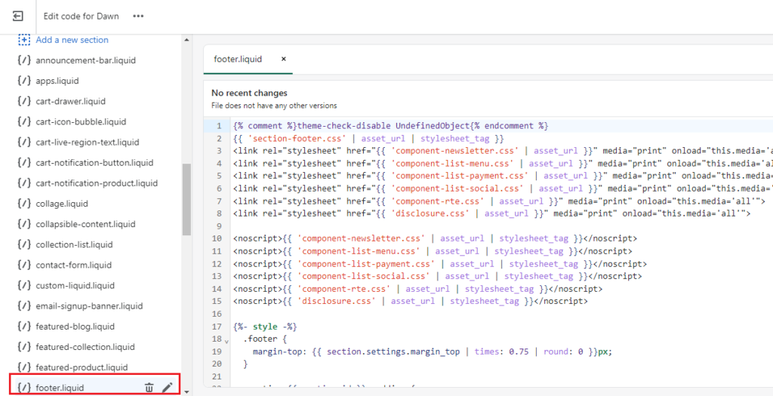Viewport: 773px width, 396px height.
Task: Click the liquid file icon beside featured-blog.liquid
Action: click(24, 327)
